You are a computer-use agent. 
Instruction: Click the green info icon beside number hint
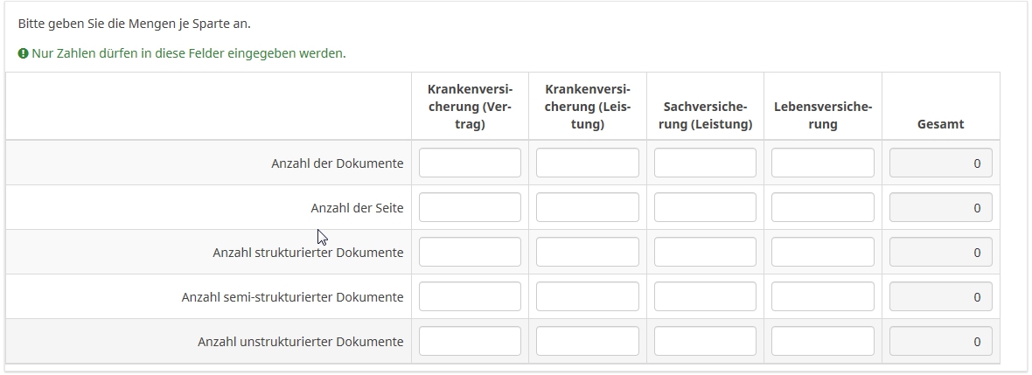click(23, 53)
